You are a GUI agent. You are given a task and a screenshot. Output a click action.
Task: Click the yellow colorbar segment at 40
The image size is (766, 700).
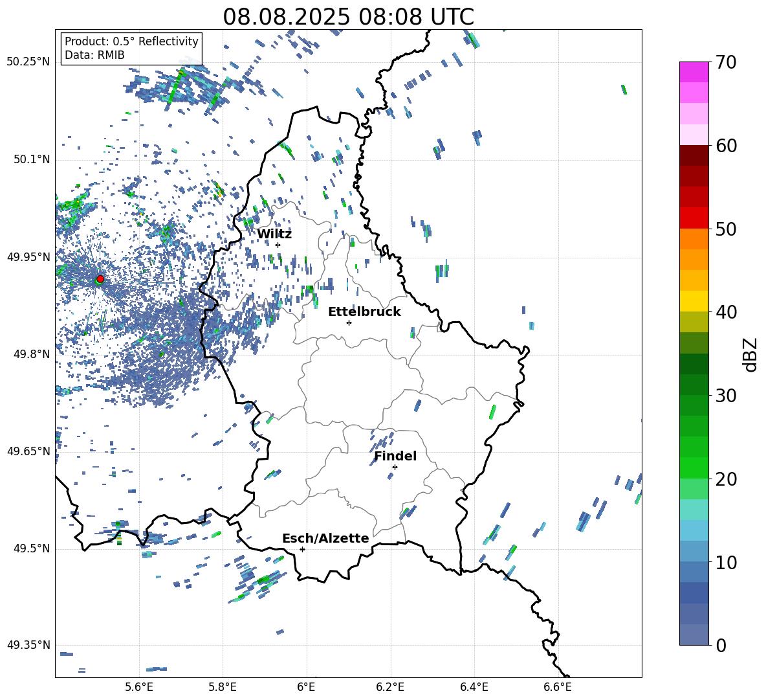[694, 301]
